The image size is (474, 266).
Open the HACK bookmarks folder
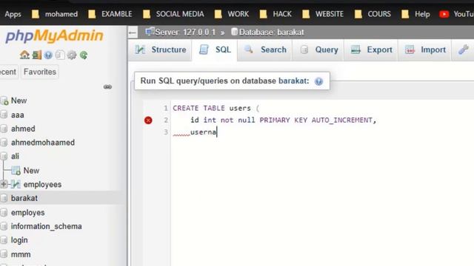pyautogui.click(x=276, y=14)
